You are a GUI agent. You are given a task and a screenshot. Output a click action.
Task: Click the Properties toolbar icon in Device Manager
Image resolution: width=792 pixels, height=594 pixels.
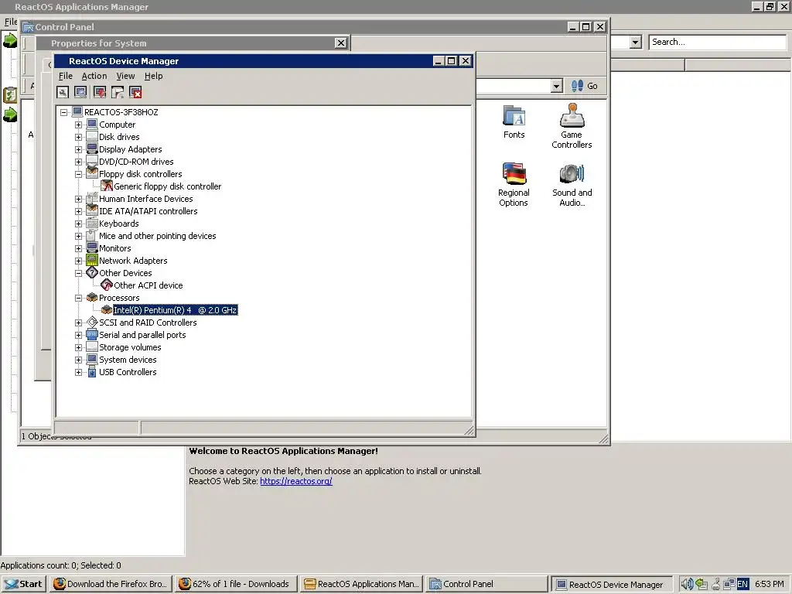pyautogui.click(x=63, y=92)
